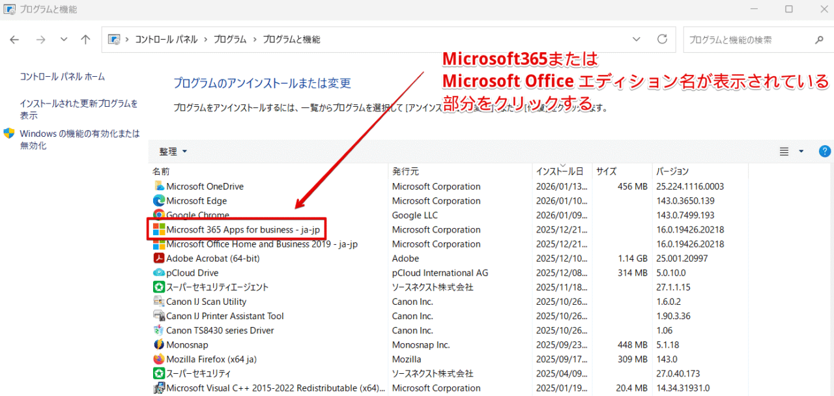Click the refresh icon in the address bar
Image resolution: width=834 pixels, height=396 pixels.
click(x=662, y=39)
